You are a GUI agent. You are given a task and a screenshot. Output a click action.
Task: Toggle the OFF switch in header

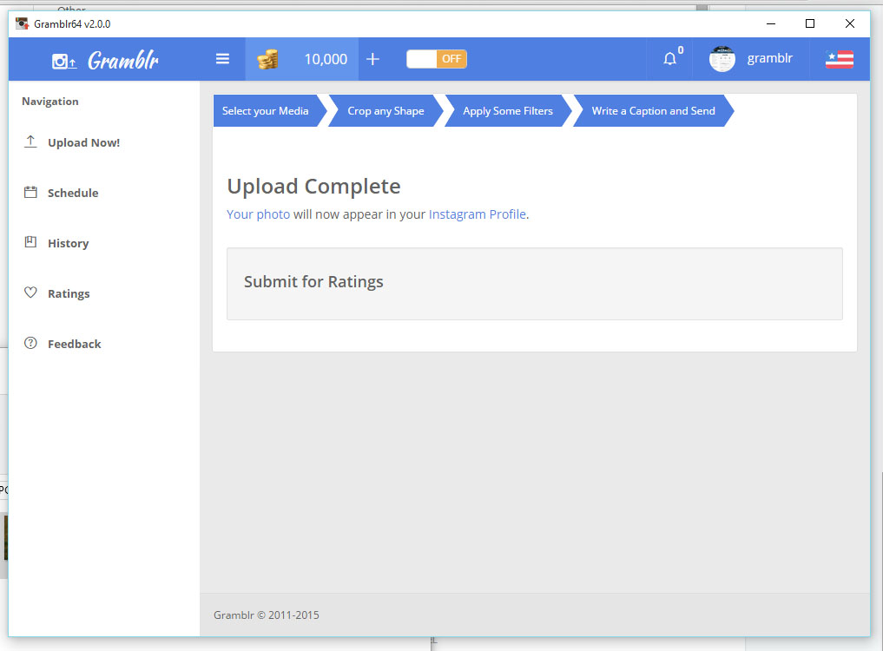[x=437, y=59]
